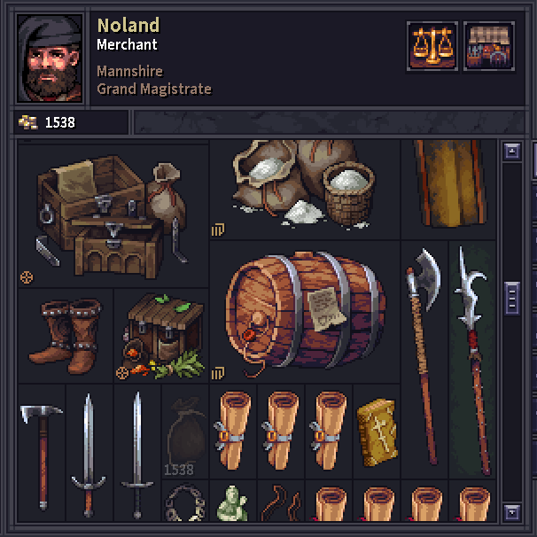Pick the salt sacks and basket
This screenshot has width=537, height=537.
pyautogui.click(x=305, y=190)
